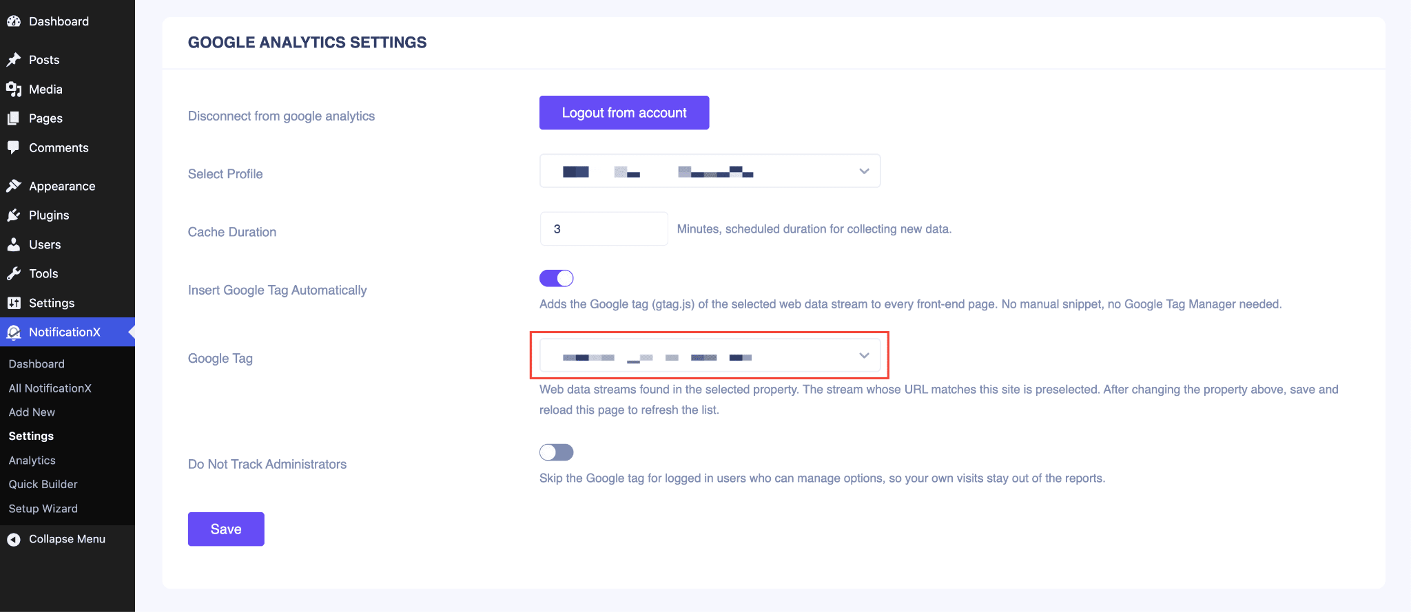Enable Do Not Track Administrators toggle
The height and width of the screenshot is (612, 1411).
[x=557, y=452]
